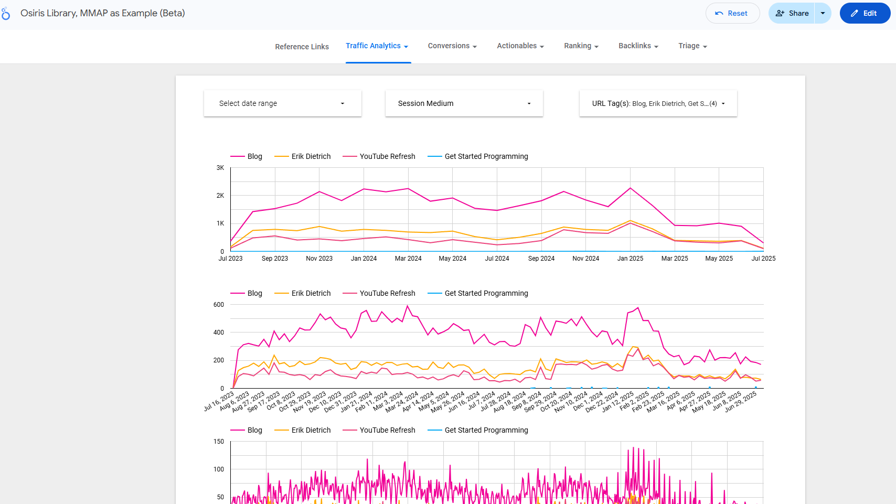Open the Select date range dropdown
896x504 pixels.
click(x=282, y=103)
